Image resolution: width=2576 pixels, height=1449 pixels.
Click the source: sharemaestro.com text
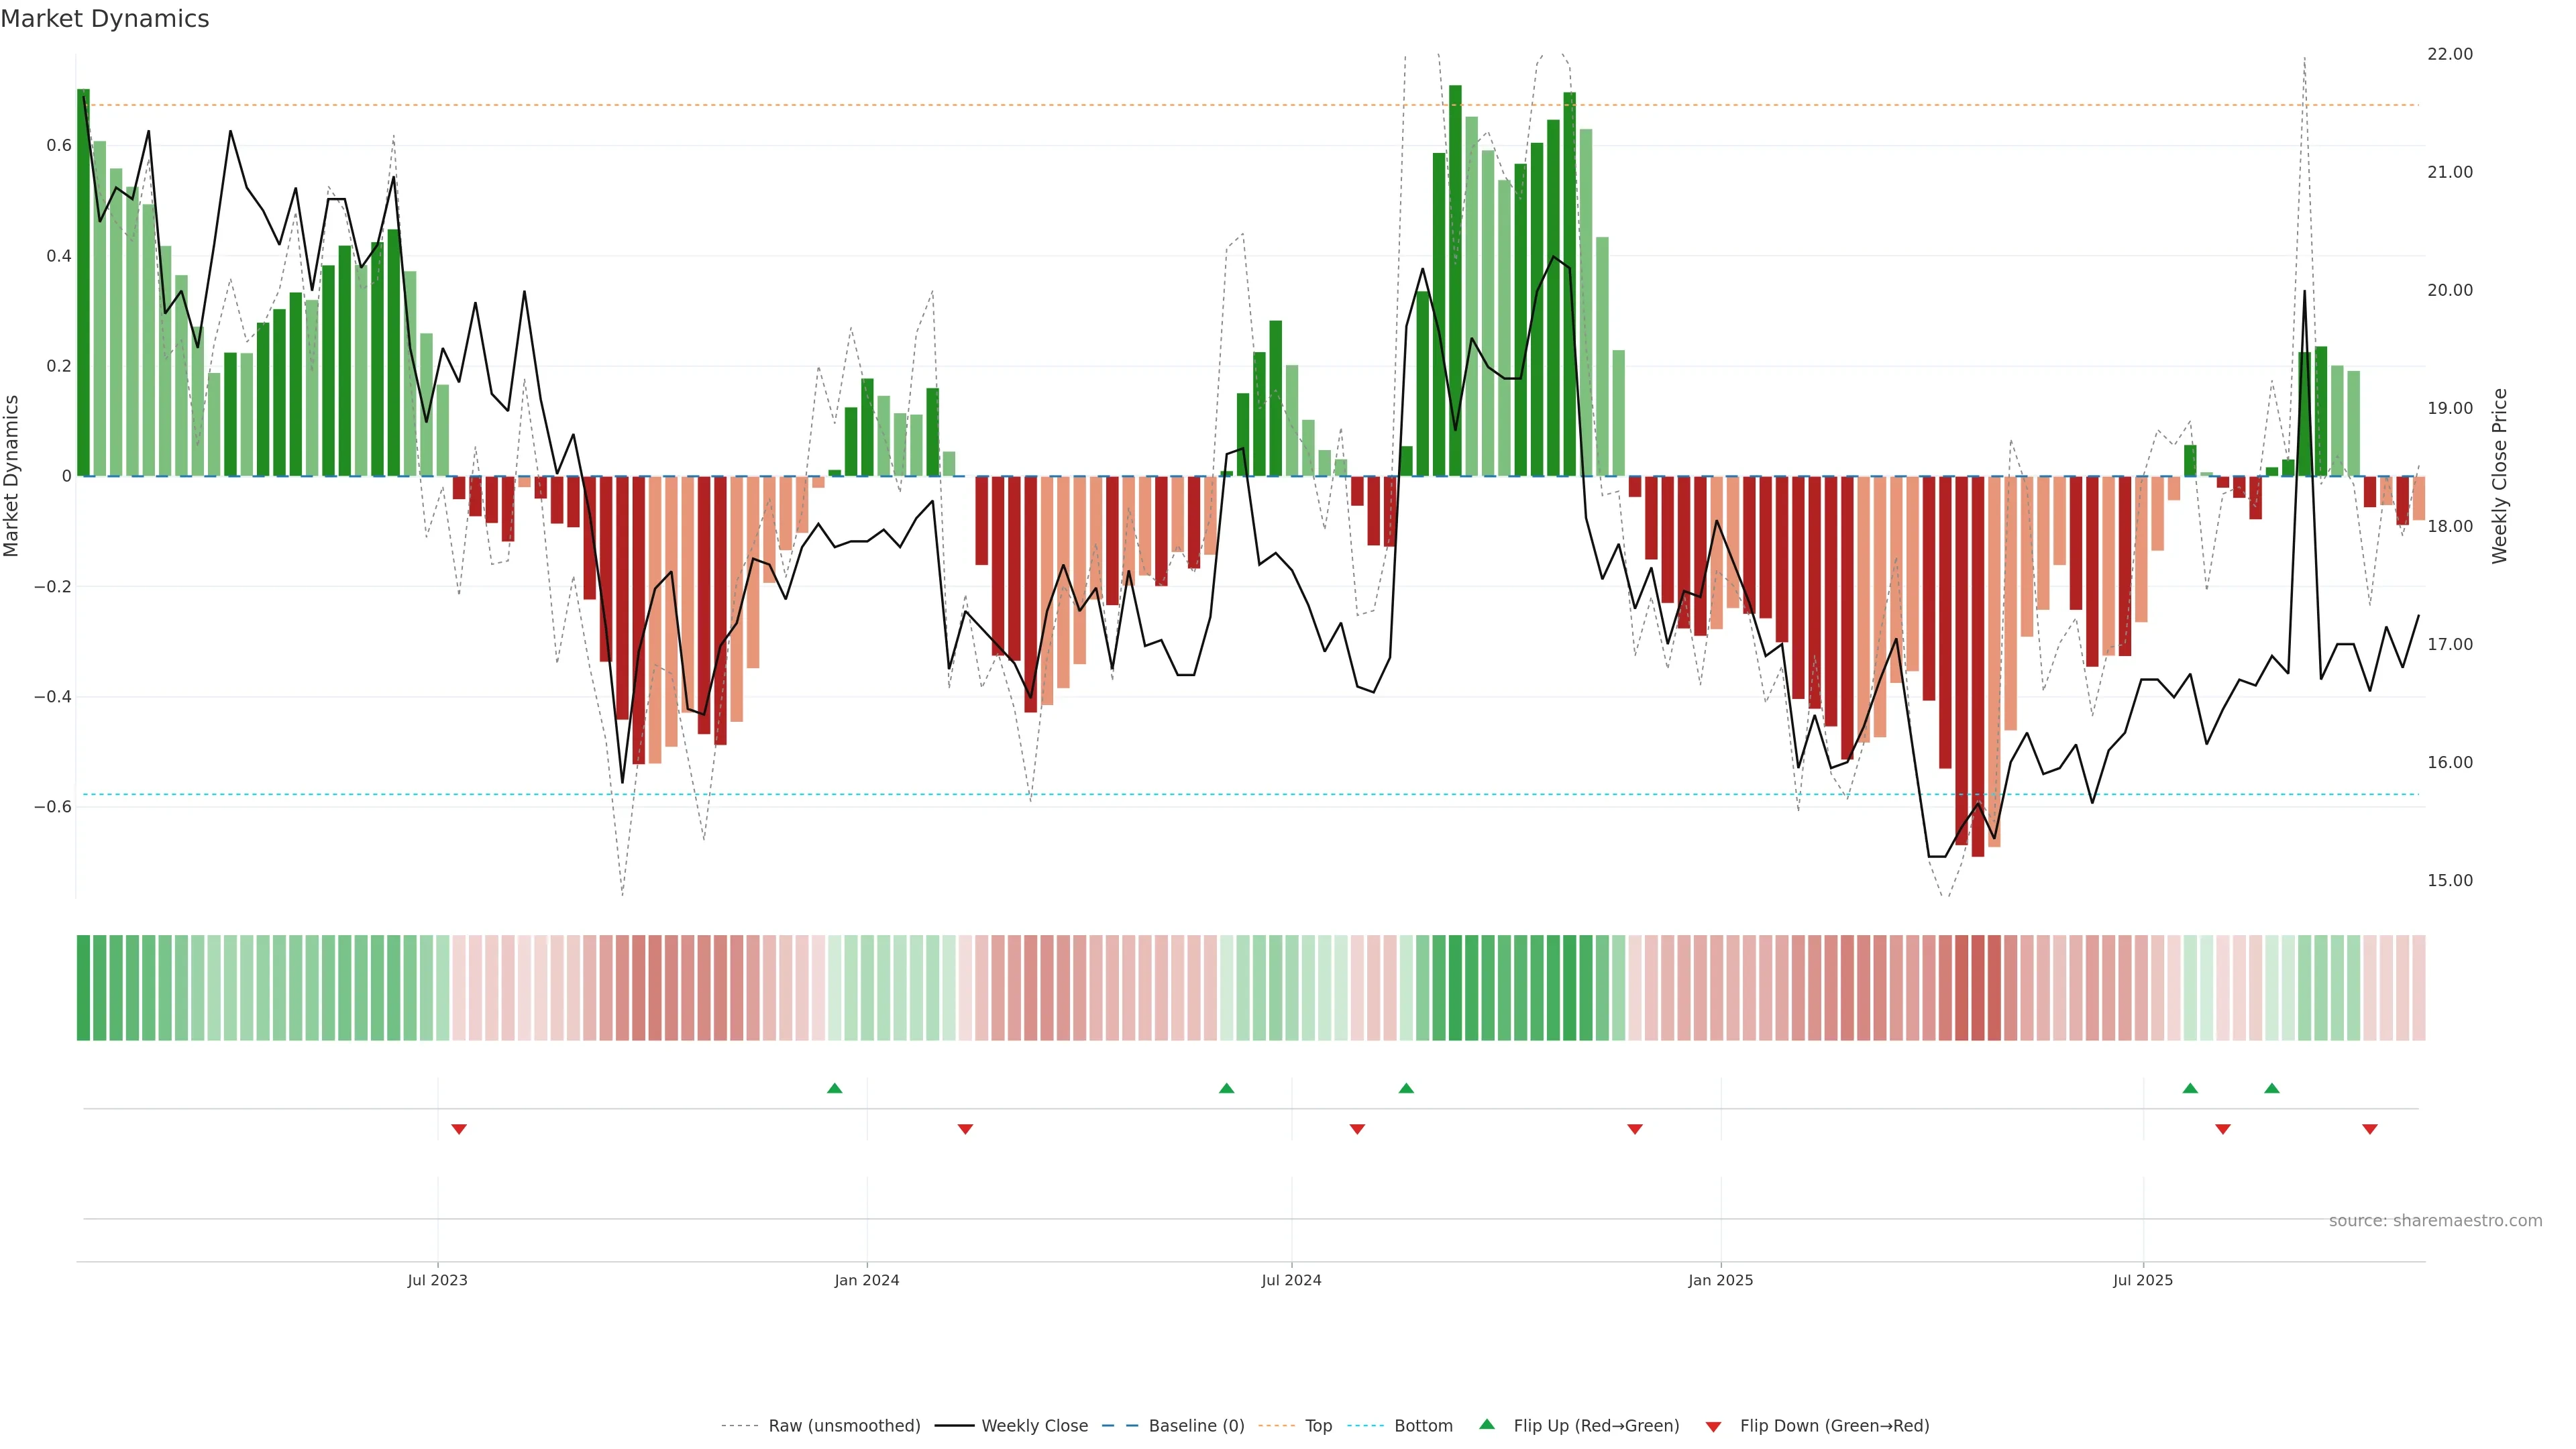click(x=2435, y=1221)
